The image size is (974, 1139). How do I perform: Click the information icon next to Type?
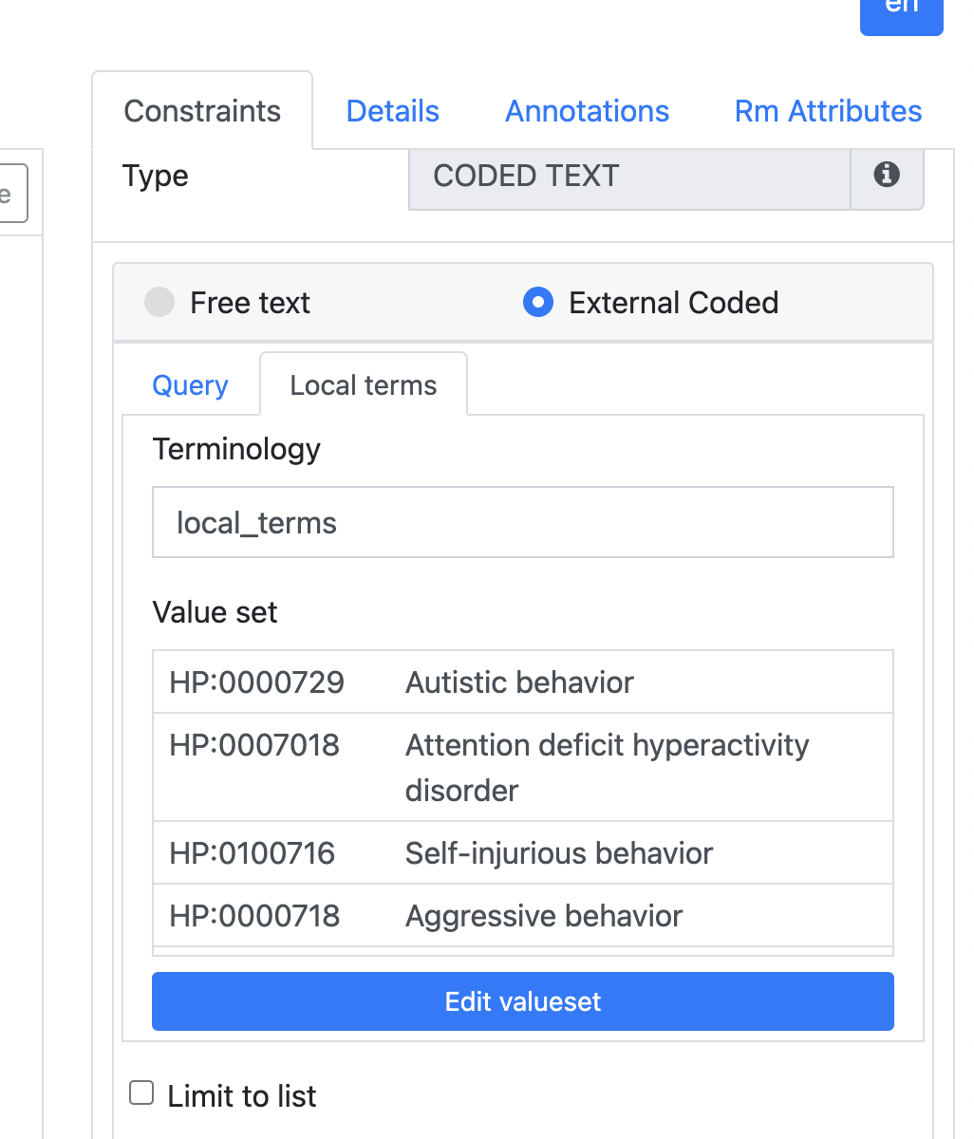[887, 175]
